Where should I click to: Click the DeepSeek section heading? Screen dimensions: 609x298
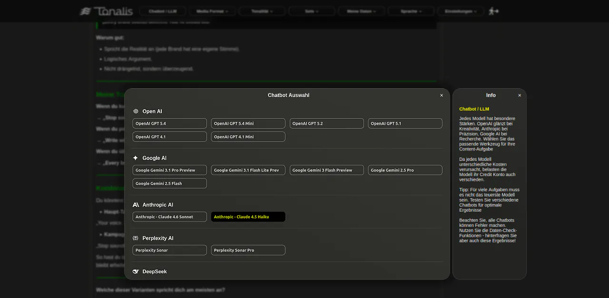tap(155, 271)
